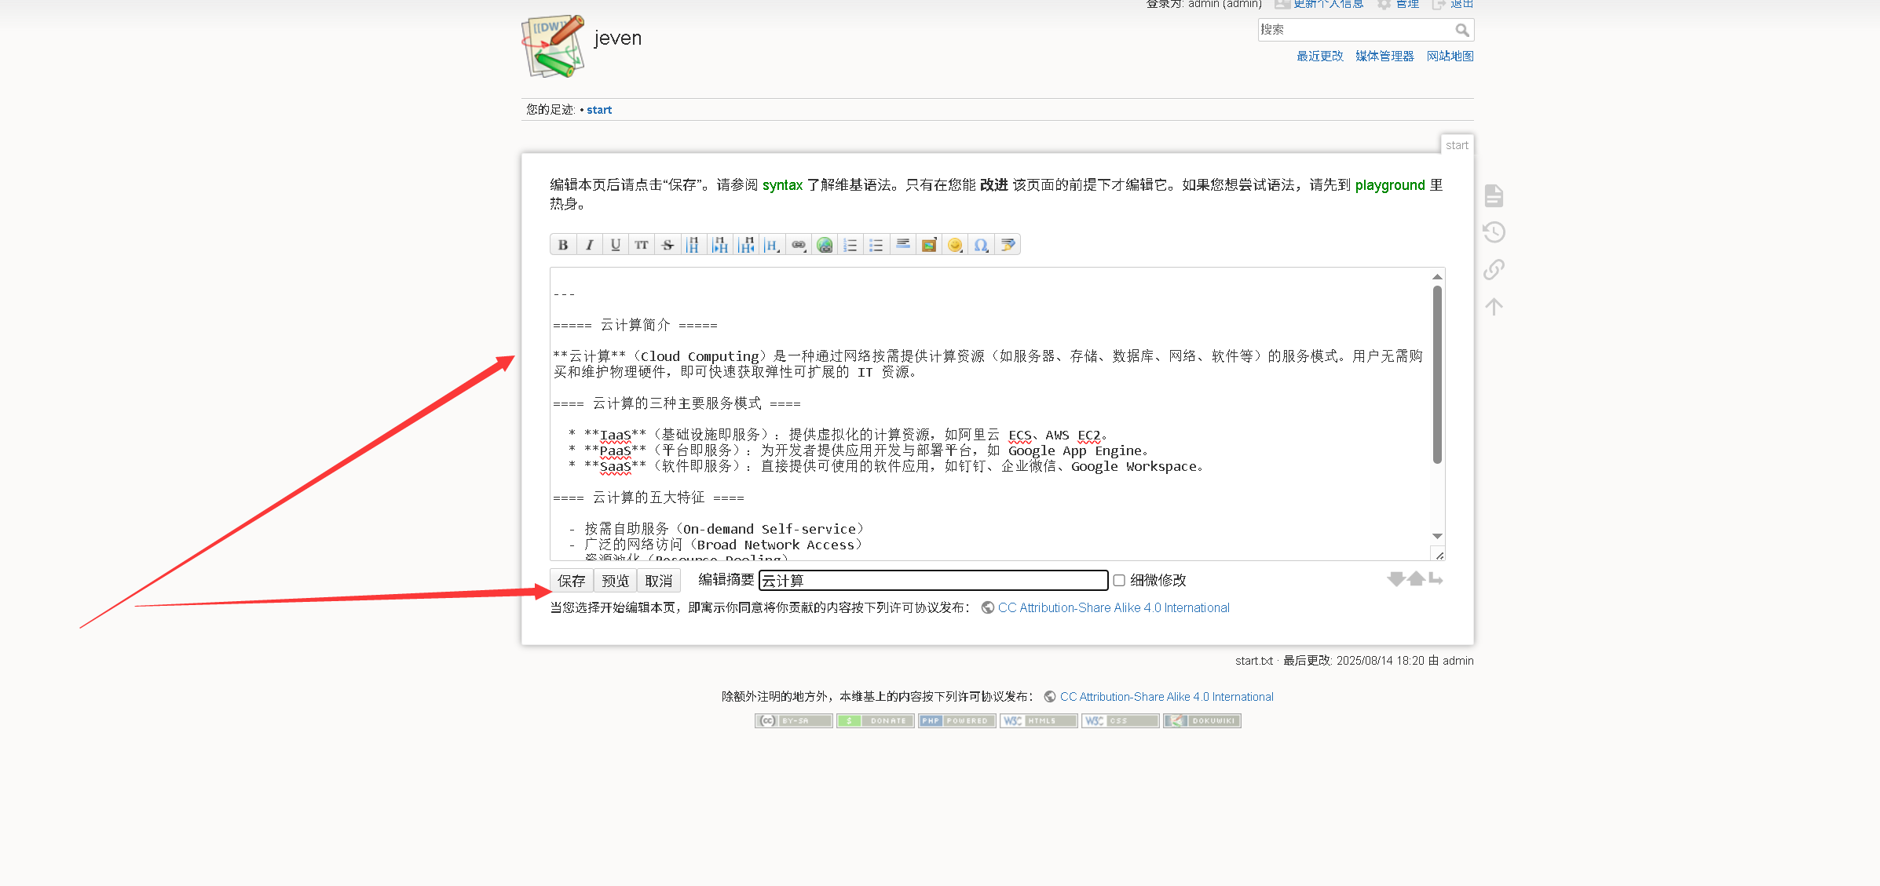This screenshot has width=1880, height=886.
Task: Insert a special character with the omega icon
Action: coord(980,245)
